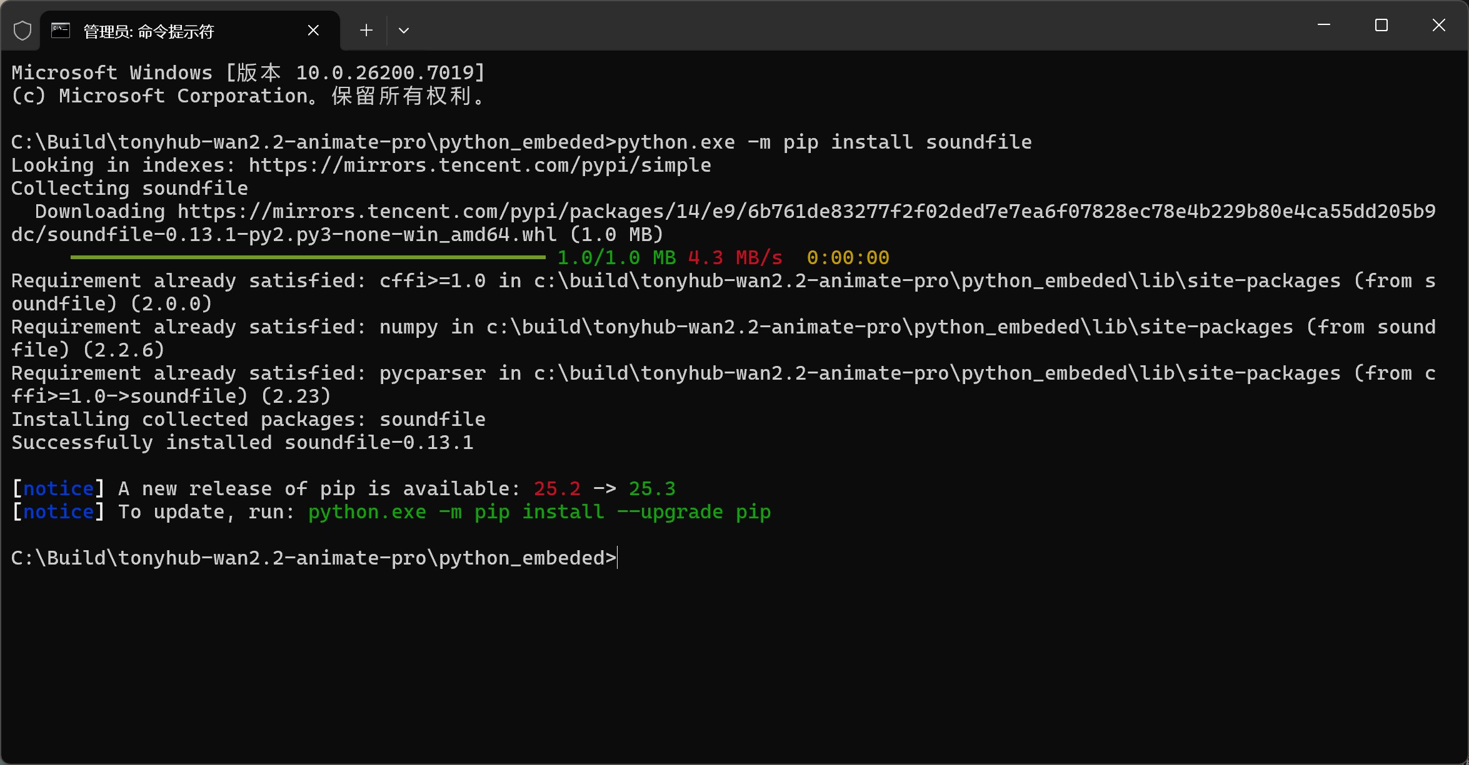
Task: Minimize the terminal window
Action: point(1323,25)
